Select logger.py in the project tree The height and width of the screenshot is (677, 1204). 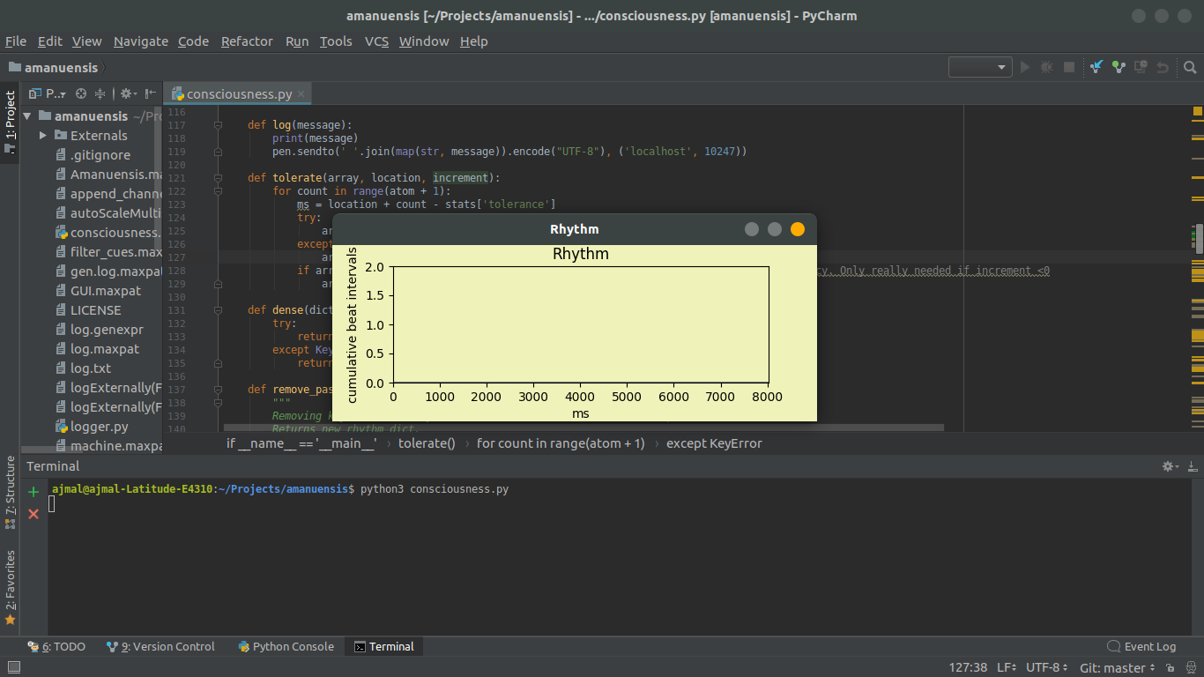tap(99, 427)
